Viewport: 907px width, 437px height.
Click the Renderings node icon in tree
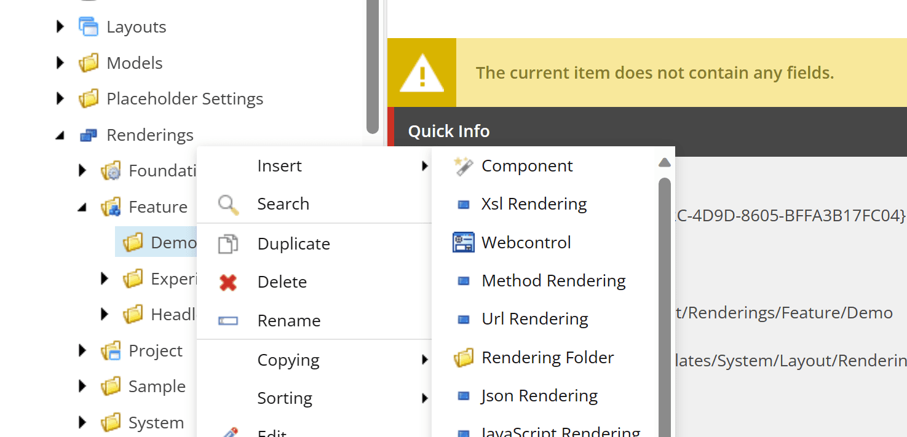89,135
